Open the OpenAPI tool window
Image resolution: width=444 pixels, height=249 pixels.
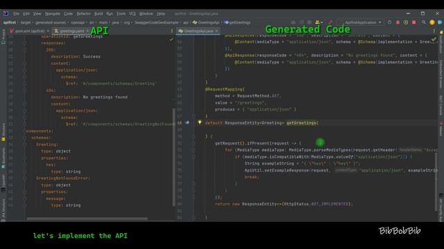click(x=3, y=183)
